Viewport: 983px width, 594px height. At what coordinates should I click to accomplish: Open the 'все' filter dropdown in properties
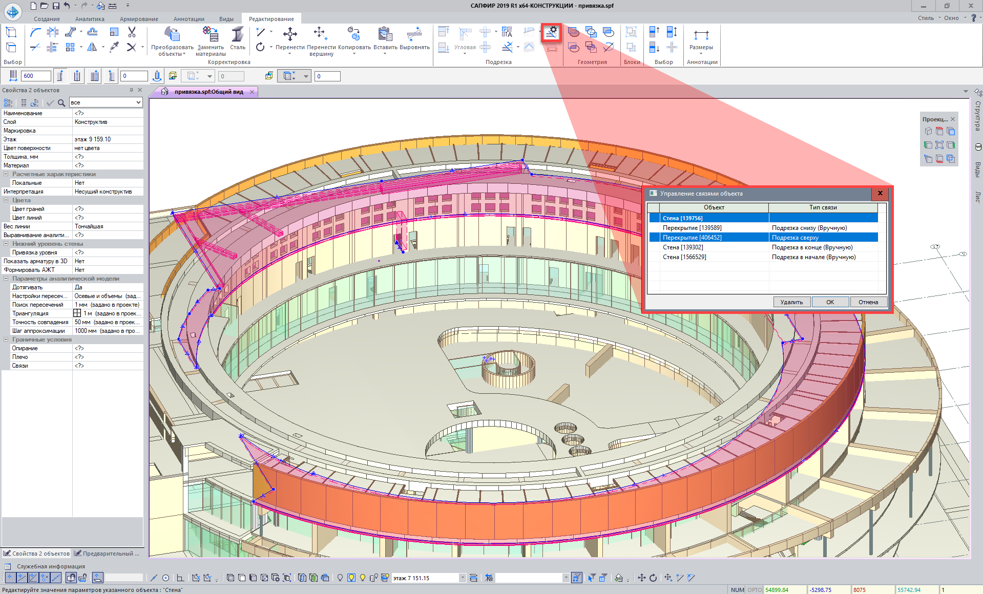point(138,102)
